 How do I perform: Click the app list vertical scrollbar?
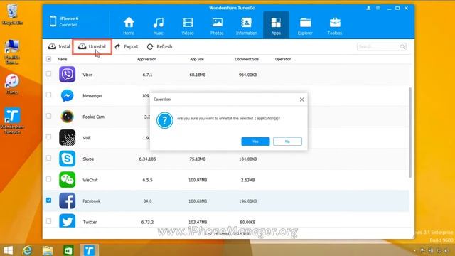410,132
